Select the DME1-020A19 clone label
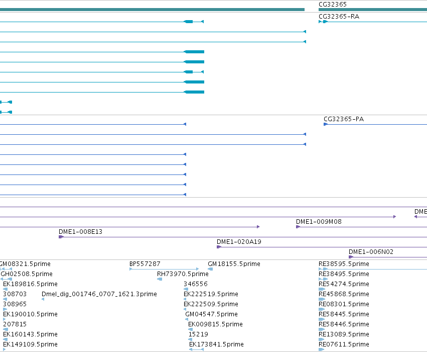The width and height of the screenshot is (427, 352). (239, 242)
